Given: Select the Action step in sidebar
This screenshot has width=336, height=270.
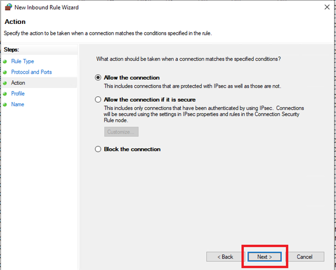Looking at the screenshot, I should pyautogui.click(x=18, y=83).
